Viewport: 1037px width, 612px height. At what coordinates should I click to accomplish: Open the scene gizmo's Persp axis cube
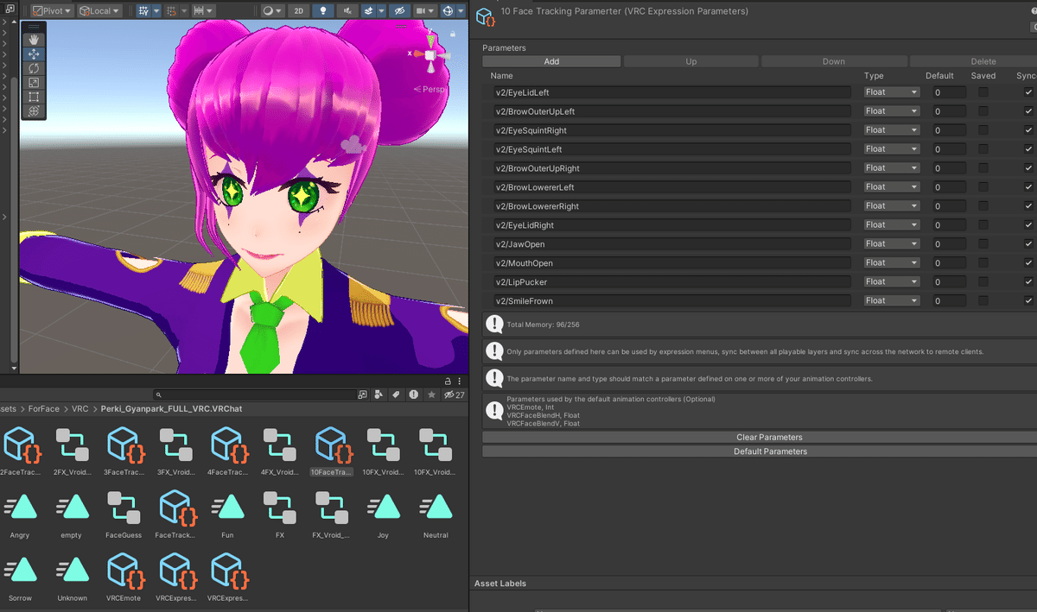(429, 54)
